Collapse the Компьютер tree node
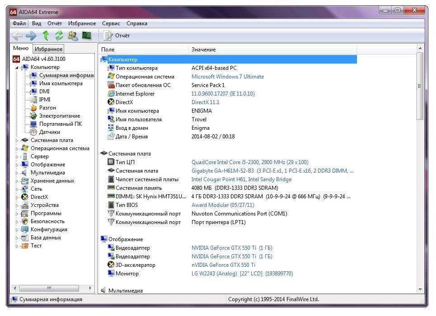 coord(17,68)
